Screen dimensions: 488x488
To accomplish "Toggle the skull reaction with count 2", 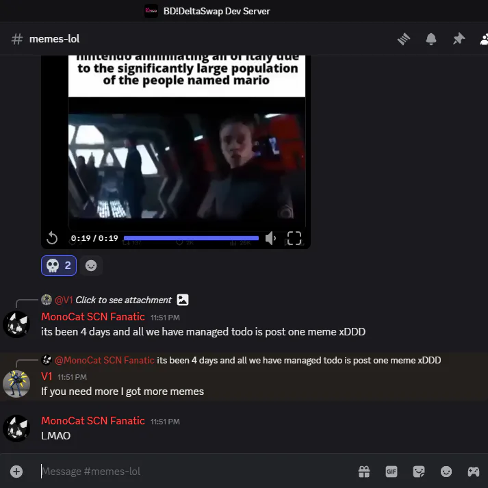I will tap(59, 266).
